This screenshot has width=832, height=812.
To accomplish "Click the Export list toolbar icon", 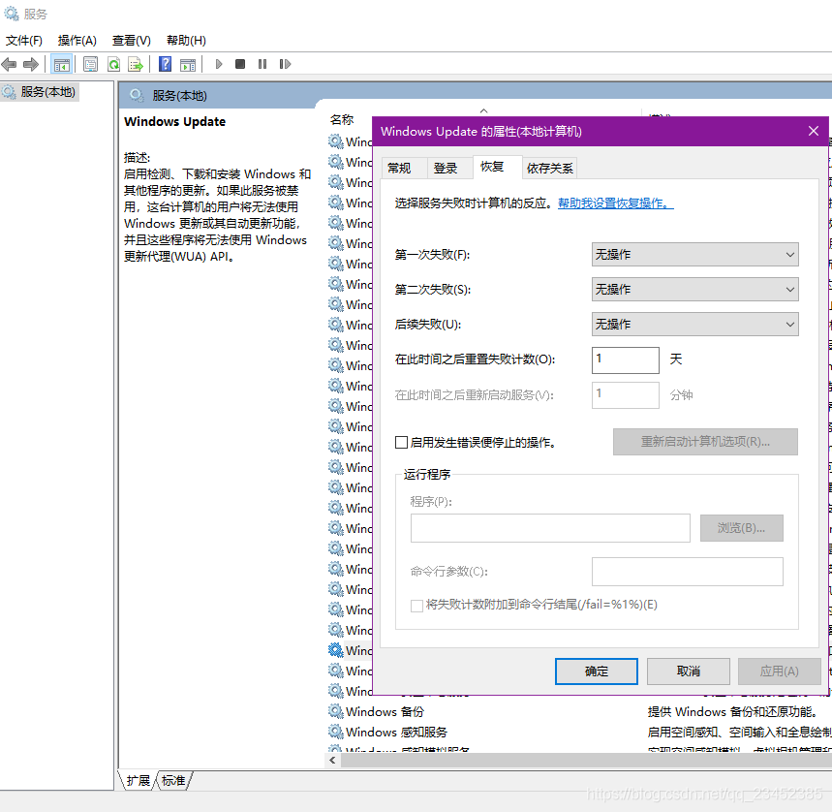I will [136, 64].
